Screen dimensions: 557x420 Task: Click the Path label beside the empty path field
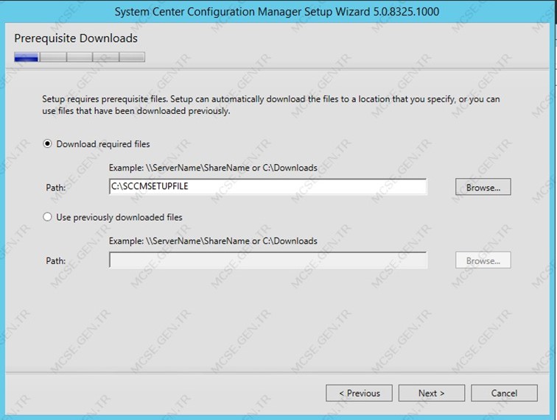[56, 260]
